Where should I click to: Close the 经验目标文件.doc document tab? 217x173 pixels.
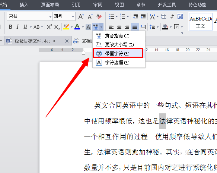point(67,41)
